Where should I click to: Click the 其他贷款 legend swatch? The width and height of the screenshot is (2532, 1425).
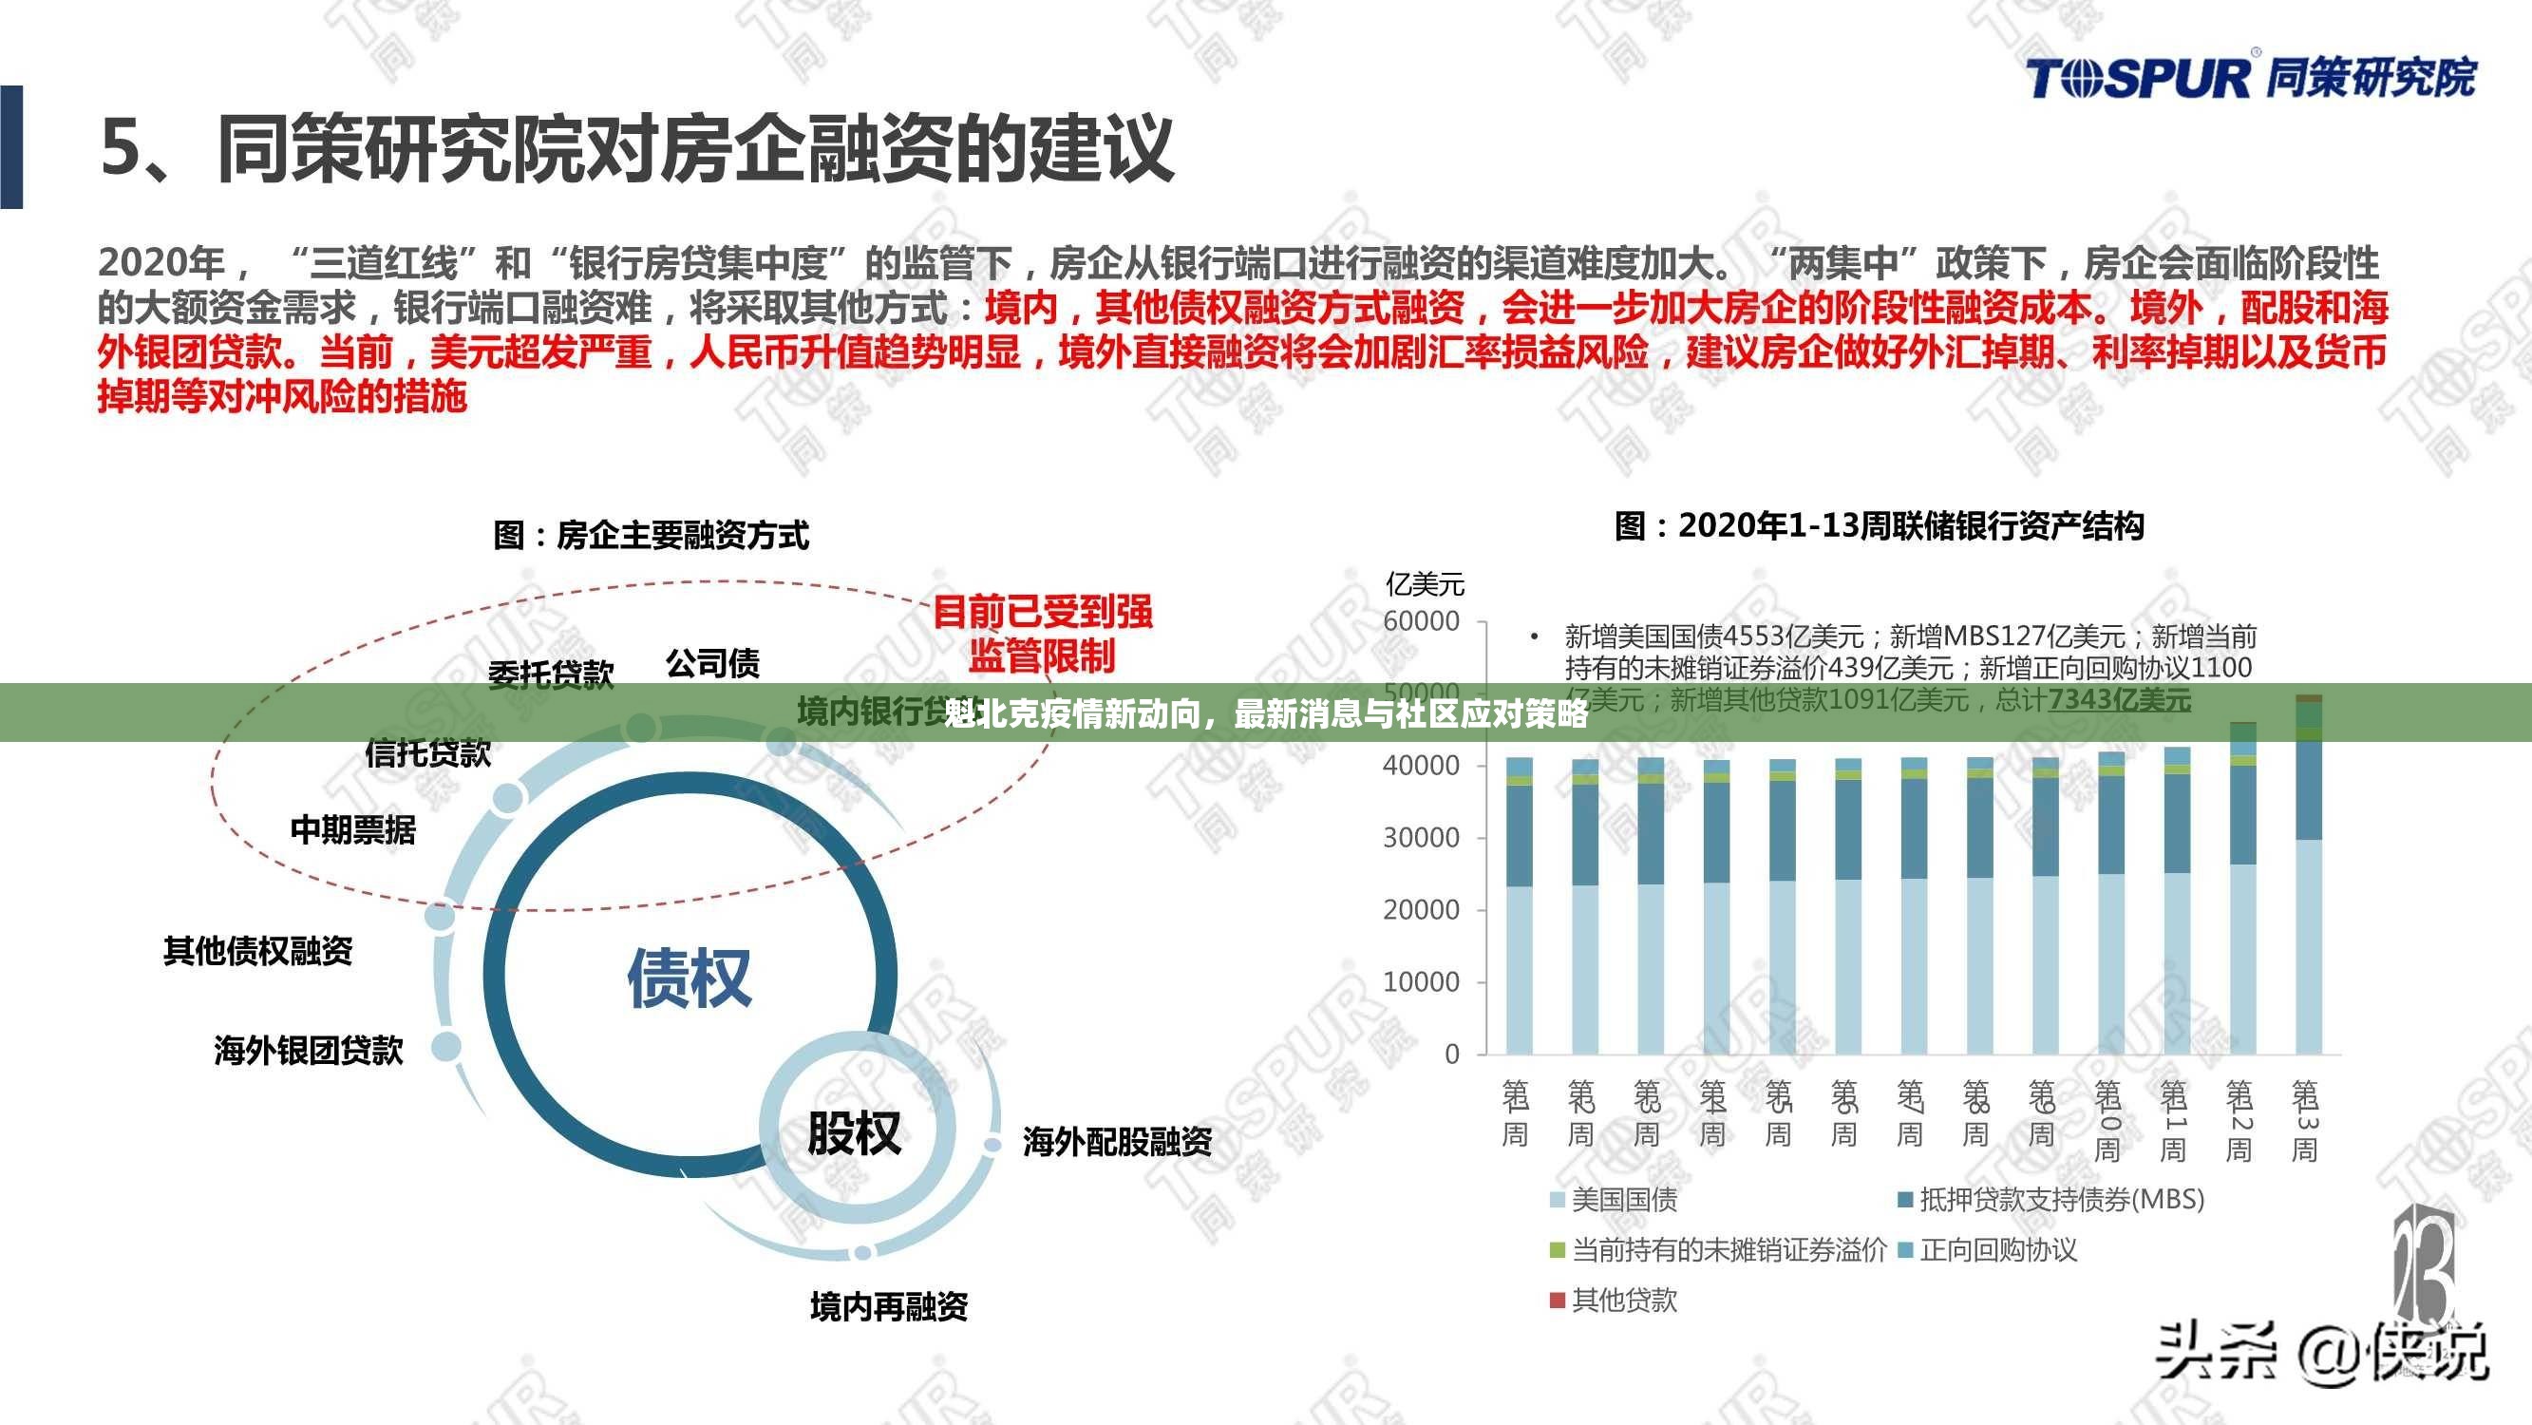[x=1557, y=1301]
